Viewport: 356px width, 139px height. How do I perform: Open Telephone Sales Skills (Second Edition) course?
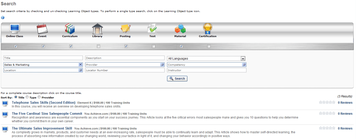tap(43, 103)
